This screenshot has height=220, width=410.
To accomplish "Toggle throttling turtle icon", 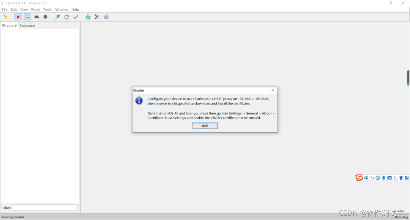I will tap(36, 17).
